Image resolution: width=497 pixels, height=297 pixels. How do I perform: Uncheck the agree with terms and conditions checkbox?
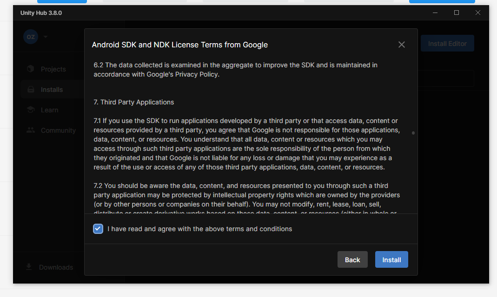[x=98, y=229]
